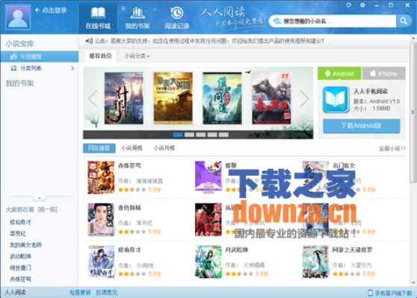The width and height of the screenshot is (417, 298).
Task: Click the 分类列表 grid icon
Action: [x=13, y=68]
